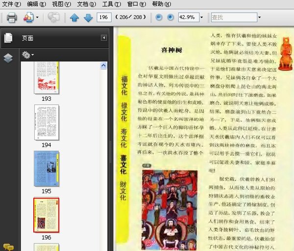Show the Layers panel icon
The width and height of the screenshot is (294, 251).
click(8, 58)
